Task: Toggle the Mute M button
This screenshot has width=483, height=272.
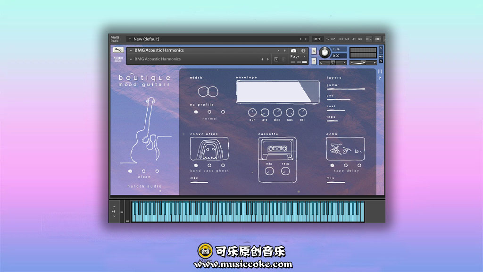Action: tap(314, 61)
